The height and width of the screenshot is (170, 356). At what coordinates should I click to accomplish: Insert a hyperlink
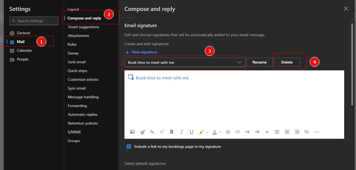point(307,132)
